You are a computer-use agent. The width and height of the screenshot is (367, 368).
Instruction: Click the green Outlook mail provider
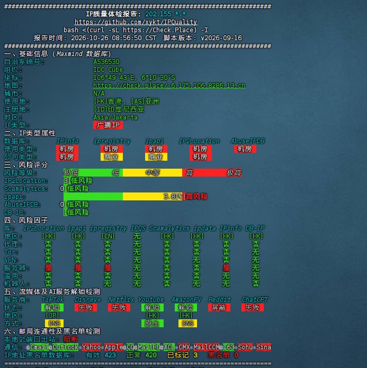tap(65, 347)
